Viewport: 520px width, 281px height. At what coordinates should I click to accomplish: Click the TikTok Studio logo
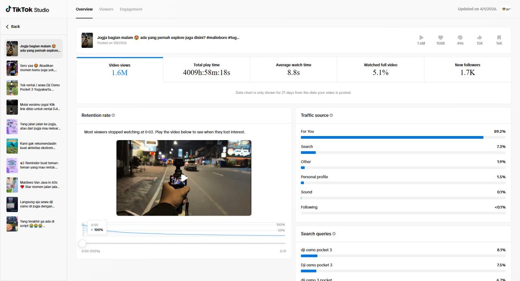27,9
